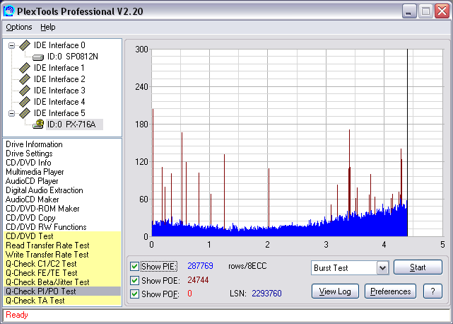Collapse the IDE Interface 5 tree node
The width and height of the screenshot is (453, 324).
click(x=11, y=113)
